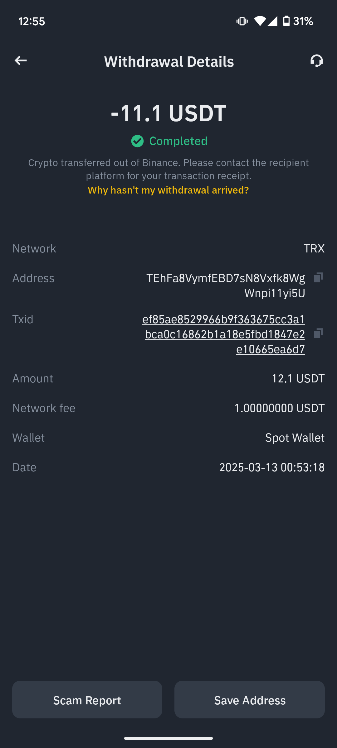The image size is (337, 748).
Task: Tap the cellular signal status icon
Action: (x=272, y=21)
